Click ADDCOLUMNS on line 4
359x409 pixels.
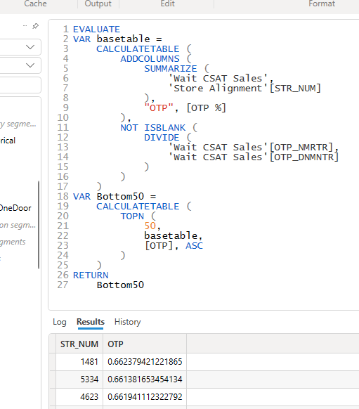tap(150, 59)
